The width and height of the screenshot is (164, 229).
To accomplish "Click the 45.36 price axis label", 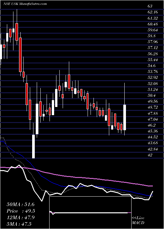I will click(153, 131).
